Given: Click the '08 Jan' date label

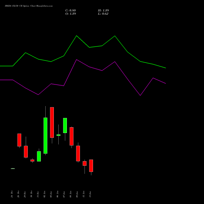Looking at the screenshot, I should click(x=71, y=194).
